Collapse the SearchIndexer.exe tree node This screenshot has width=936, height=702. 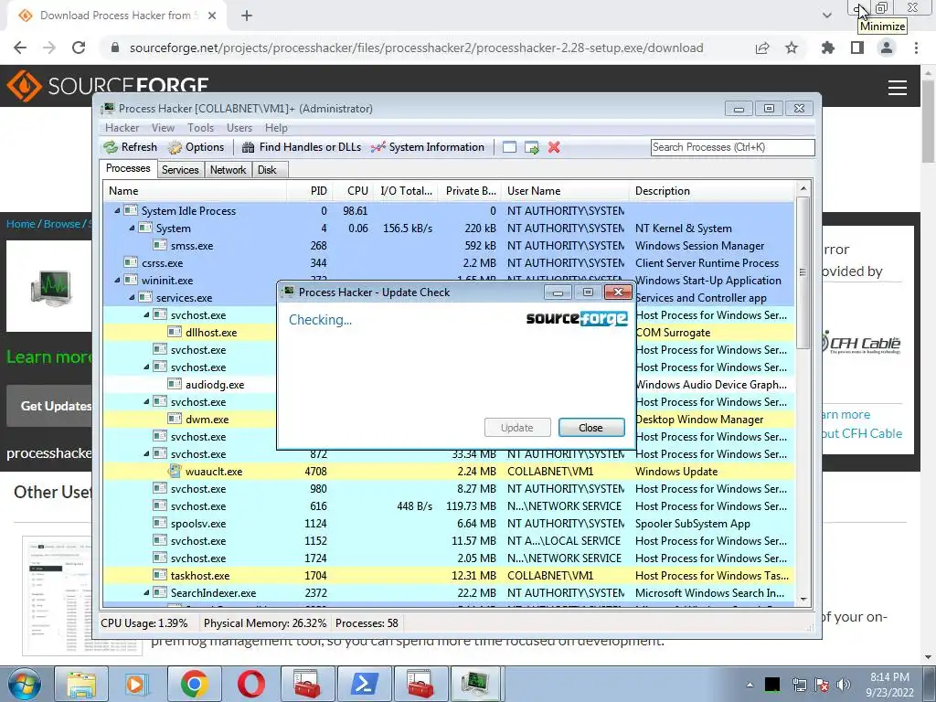pos(146,592)
